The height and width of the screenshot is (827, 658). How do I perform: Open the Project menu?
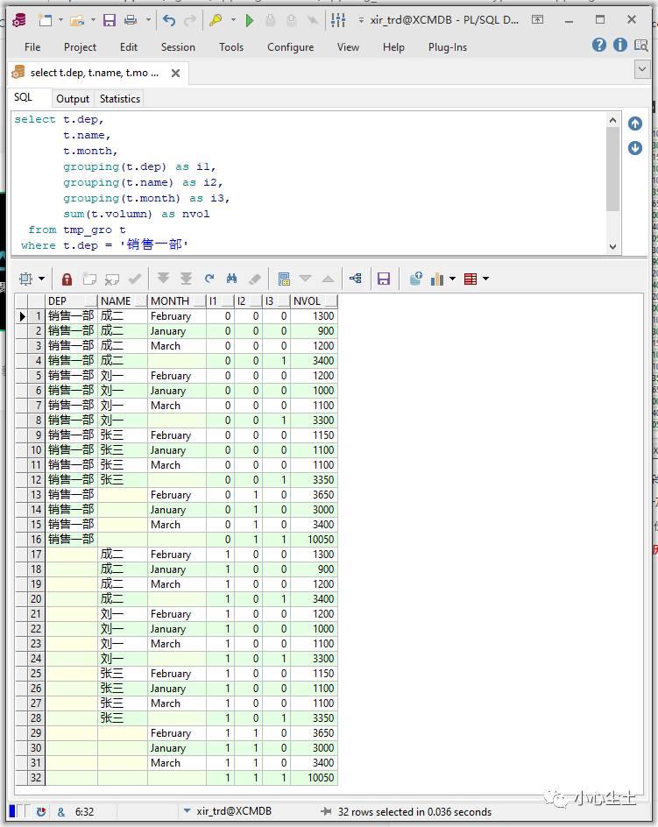point(81,47)
